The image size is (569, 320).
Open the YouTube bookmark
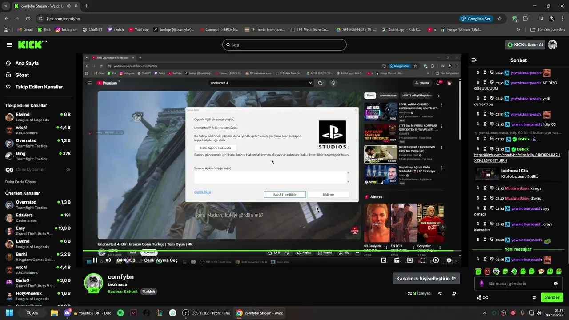tap(139, 29)
